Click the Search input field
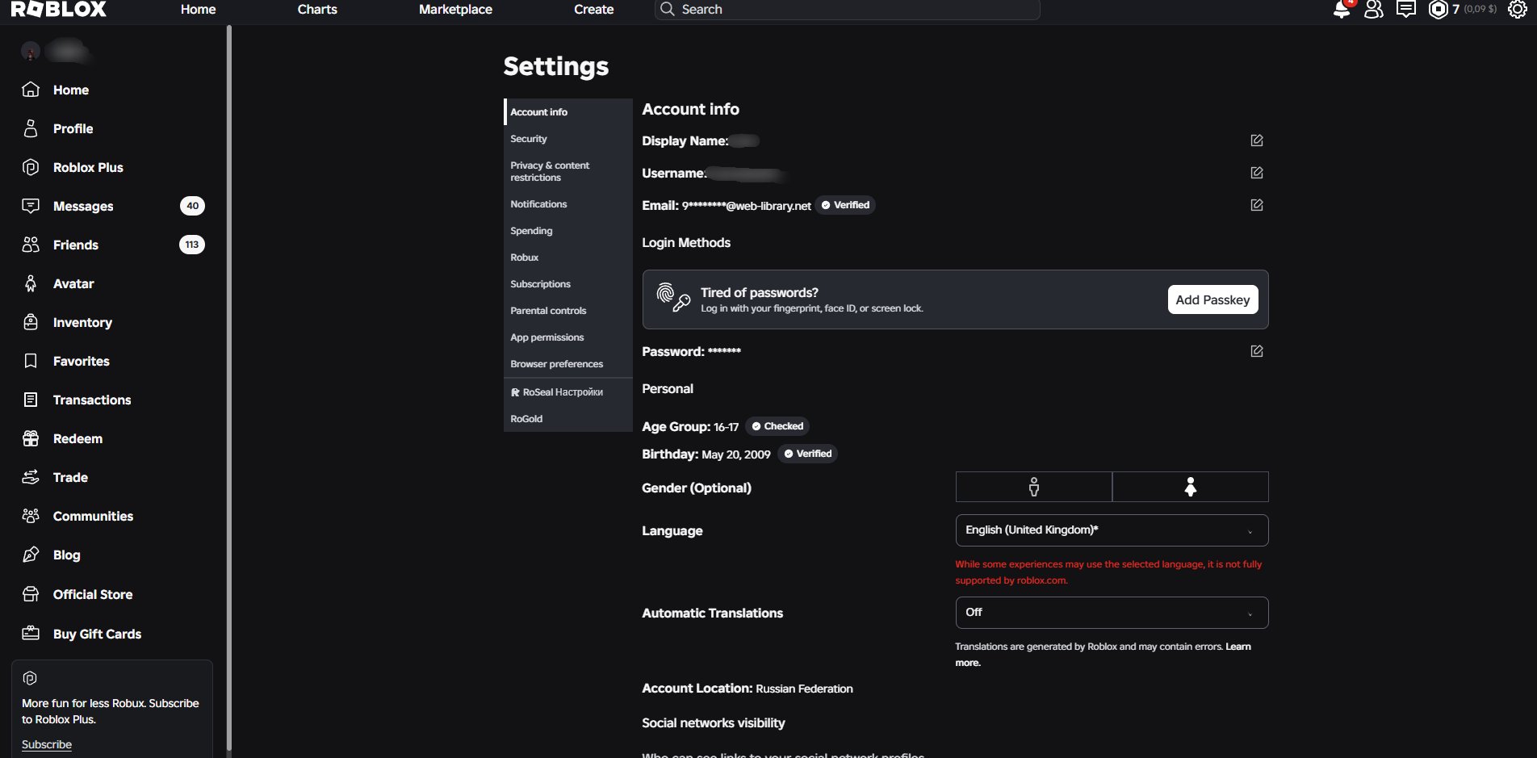 coord(848,10)
